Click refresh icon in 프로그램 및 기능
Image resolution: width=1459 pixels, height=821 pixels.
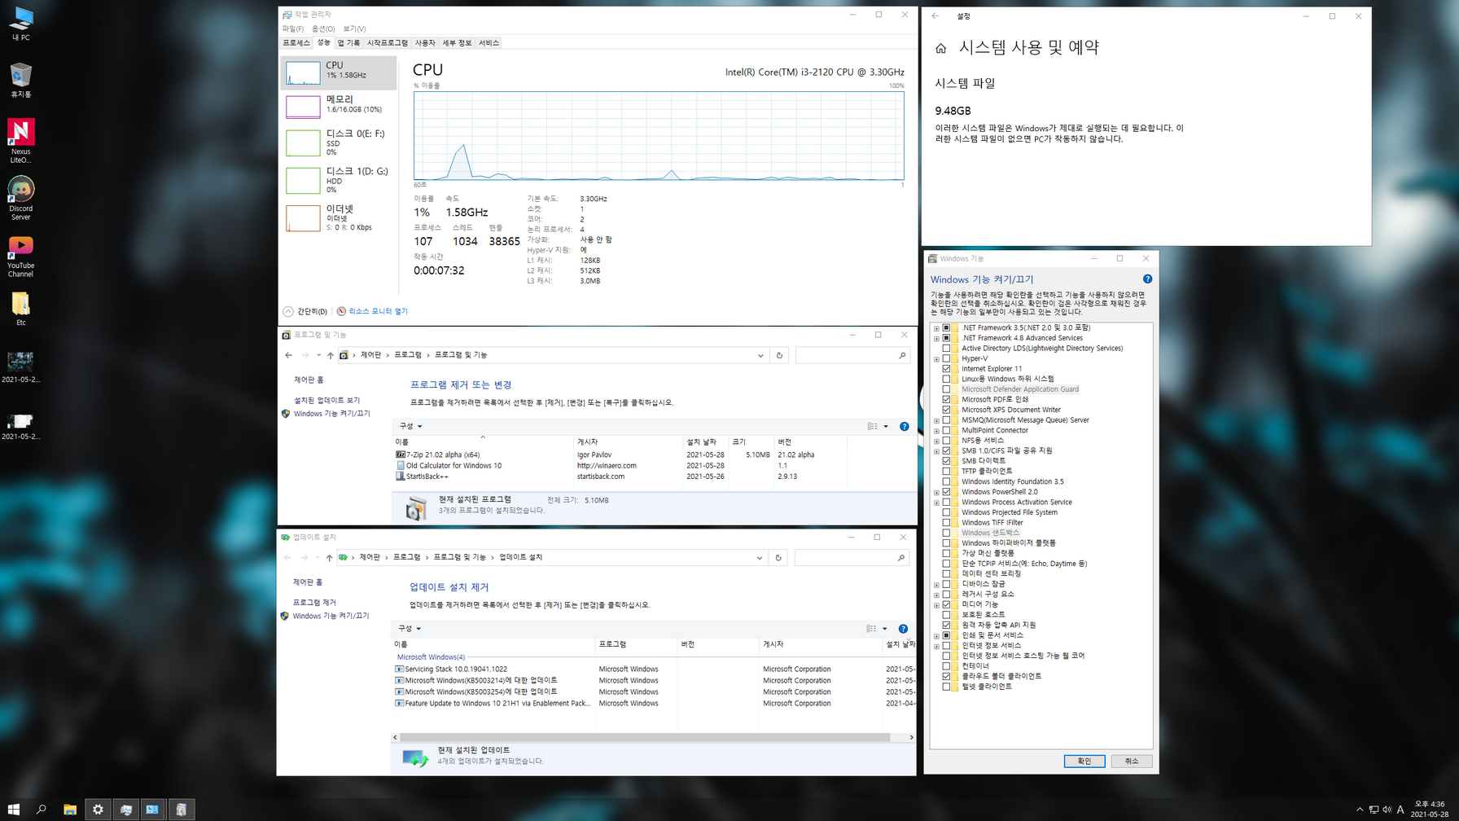click(x=779, y=355)
